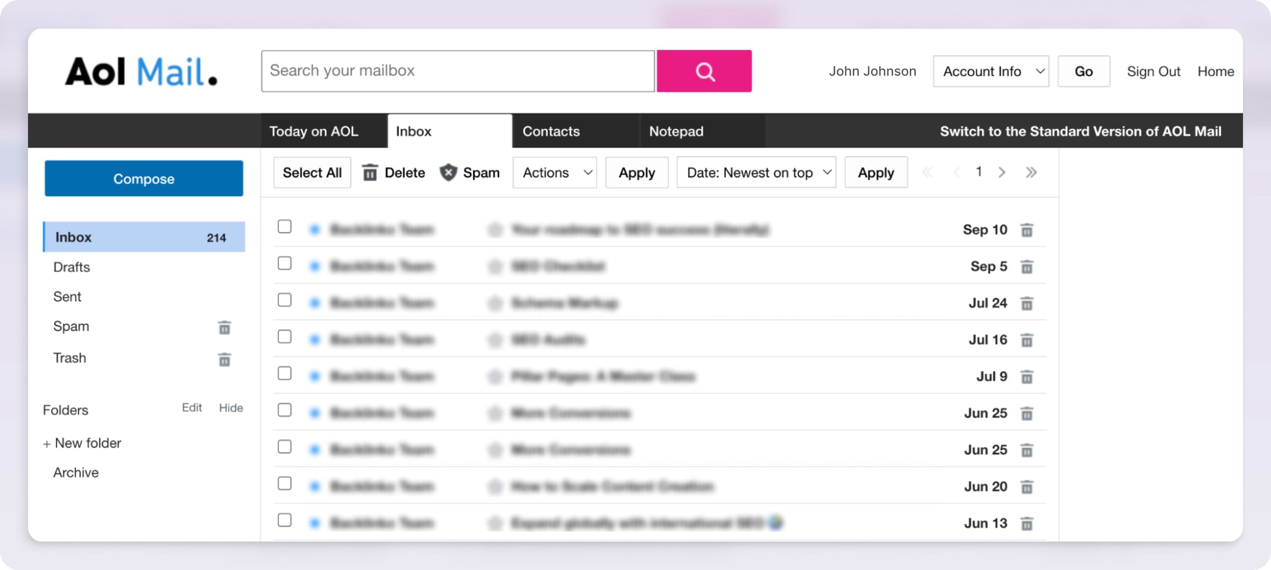
Task: Tick the checkbox for Jul 16 email
Action: [285, 336]
